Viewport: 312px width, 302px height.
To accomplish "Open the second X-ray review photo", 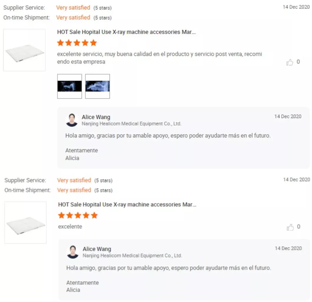I will click(x=97, y=86).
